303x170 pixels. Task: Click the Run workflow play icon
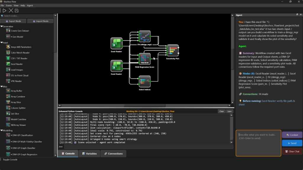[x=4, y=10]
